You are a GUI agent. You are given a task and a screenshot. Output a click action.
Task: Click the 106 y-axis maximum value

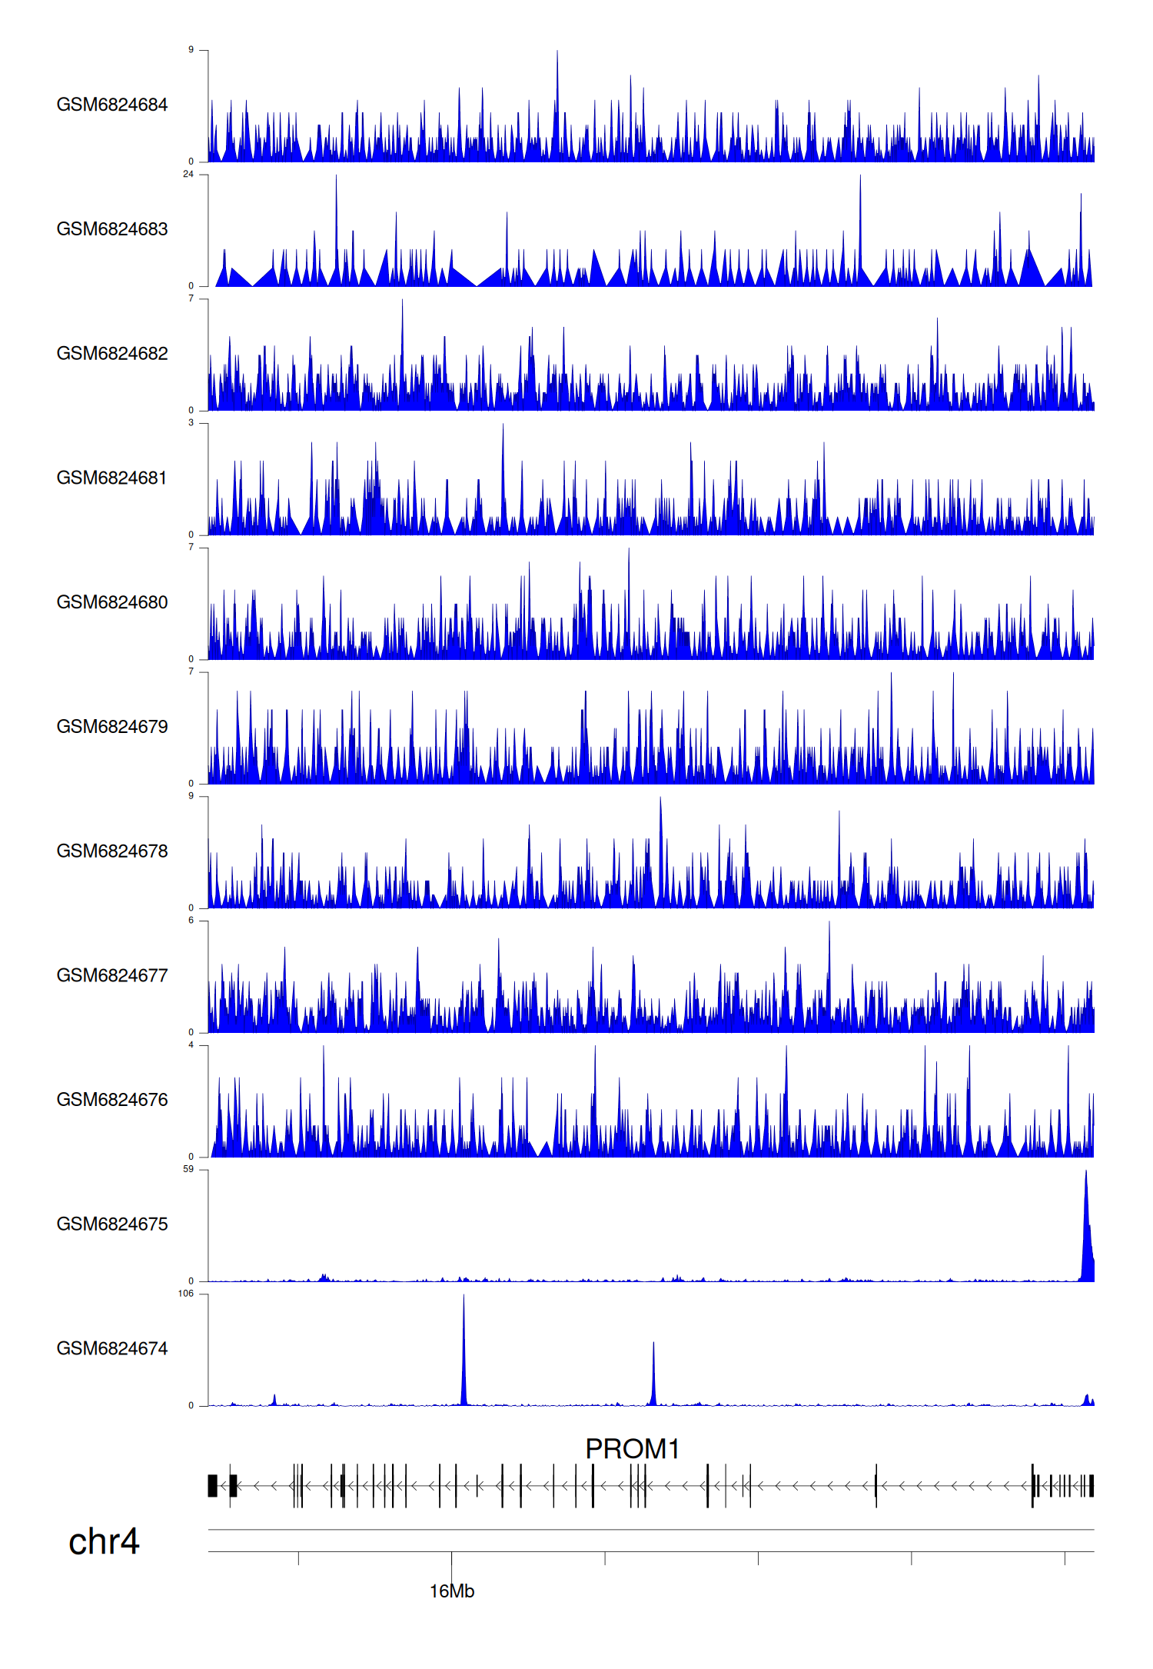point(186,1294)
